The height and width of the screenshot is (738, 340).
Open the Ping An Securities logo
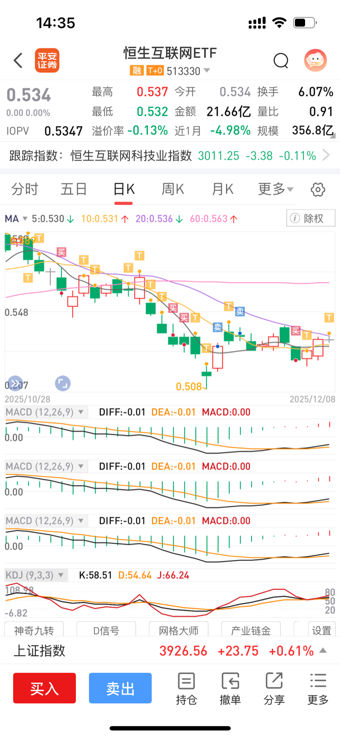[x=47, y=60]
